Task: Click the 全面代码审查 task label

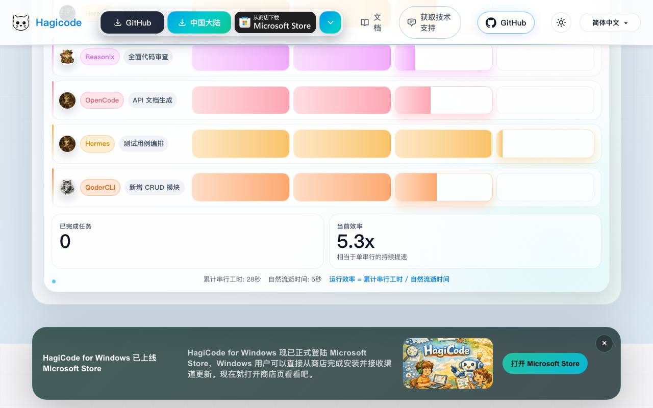Action: pos(148,57)
